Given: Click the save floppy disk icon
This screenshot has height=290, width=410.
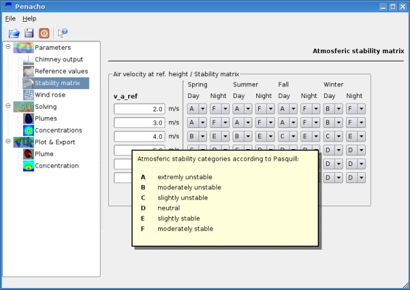Looking at the screenshot, I should [29, 33].
